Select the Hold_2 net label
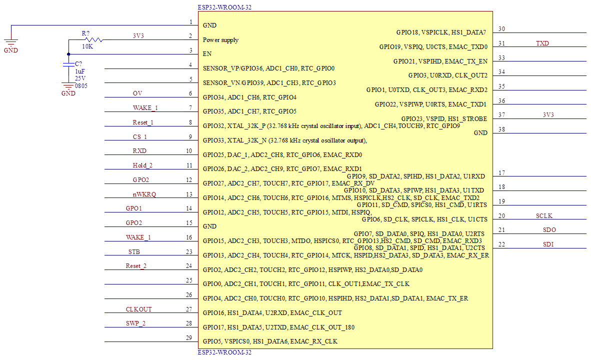Image resolution: width=591 pixels, height=360 pixels. (x=142, y=165)
